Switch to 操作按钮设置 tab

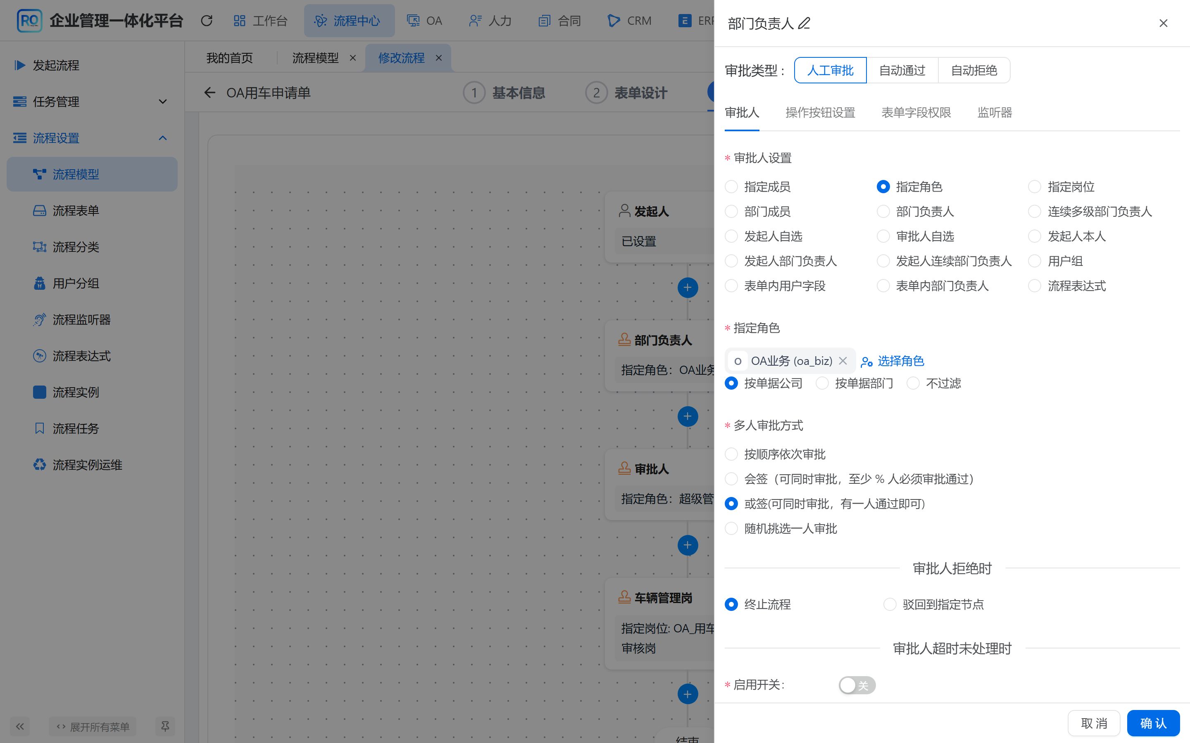pyautogui.click(x=820, y=113)
